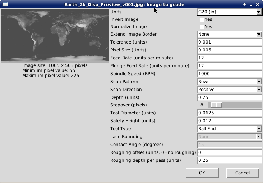The height and width of the screenshot is (183, 263).
Task: Click the Cancel button
Action: point(243,173)
